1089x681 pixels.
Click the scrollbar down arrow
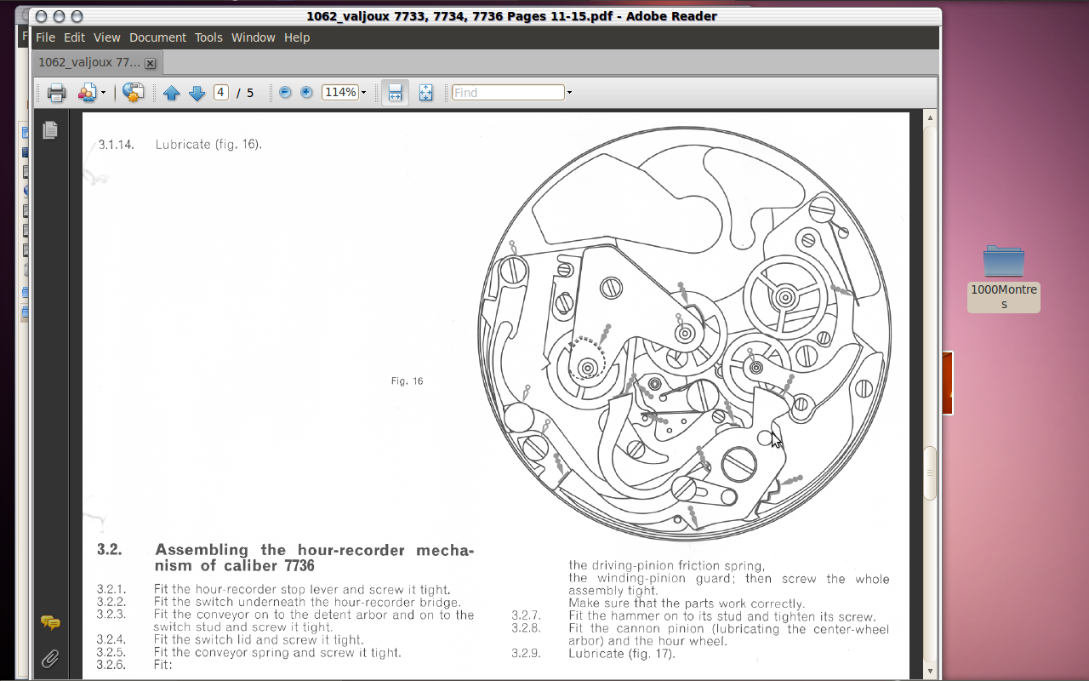click(x=930, y=672)
